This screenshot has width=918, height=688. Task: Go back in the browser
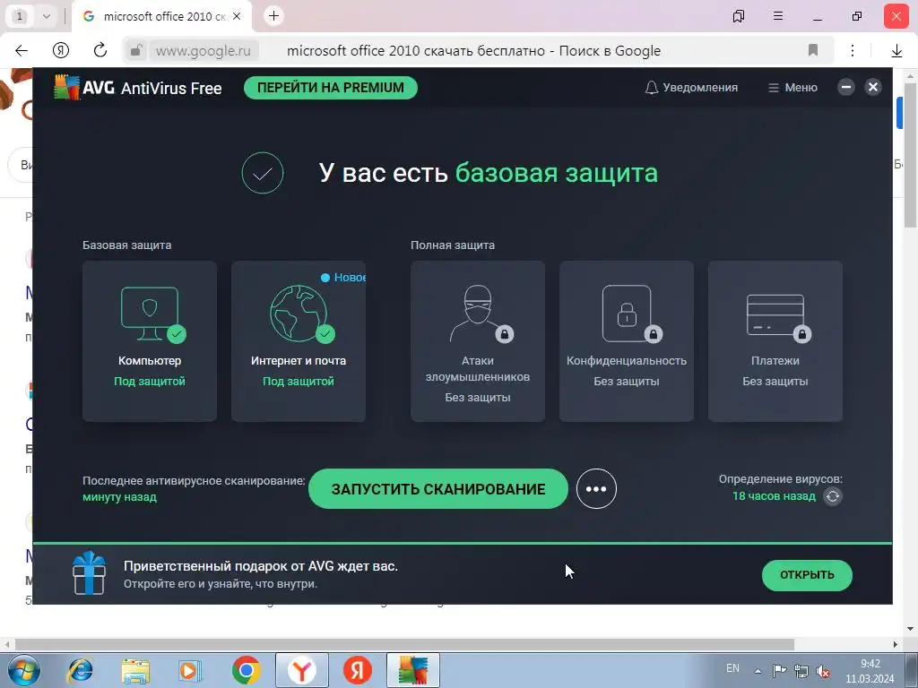(x=22, y=50)
